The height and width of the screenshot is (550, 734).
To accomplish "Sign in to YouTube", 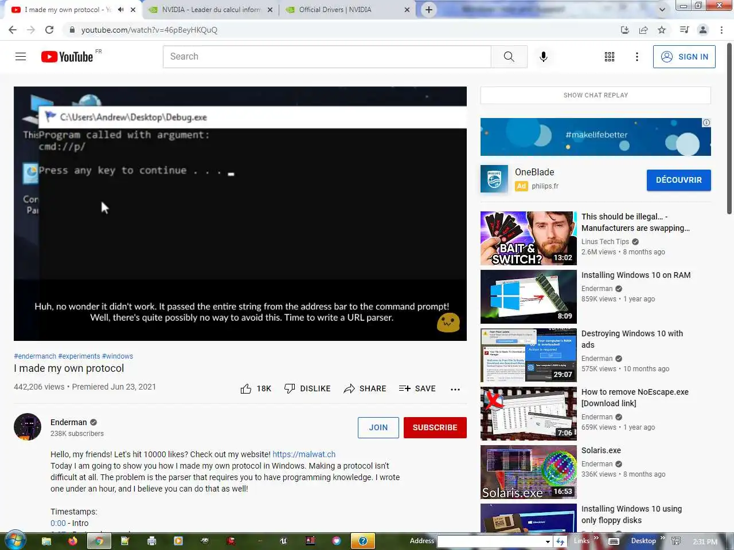I will 684,57.
